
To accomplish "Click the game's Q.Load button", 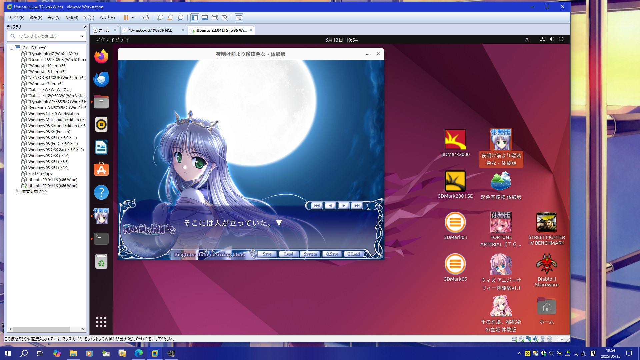I will (x=354, y=254).
